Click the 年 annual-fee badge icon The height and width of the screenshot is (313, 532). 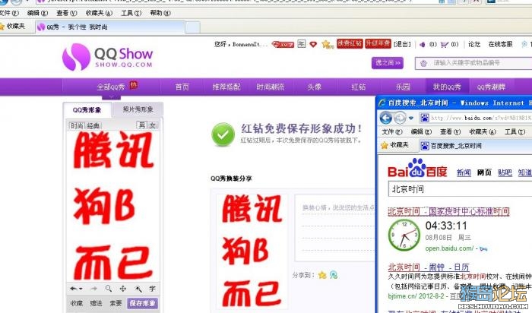tap(301, 44)
